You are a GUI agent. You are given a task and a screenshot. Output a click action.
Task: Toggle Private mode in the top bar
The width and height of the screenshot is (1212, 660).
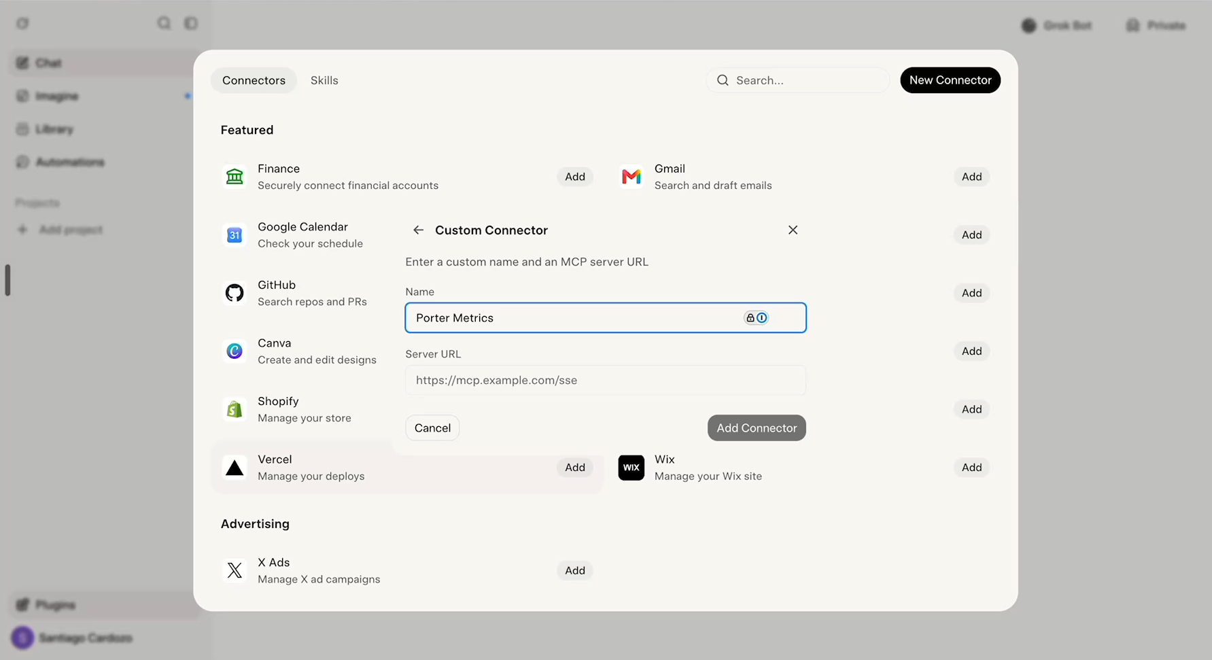coord(1156,26)
